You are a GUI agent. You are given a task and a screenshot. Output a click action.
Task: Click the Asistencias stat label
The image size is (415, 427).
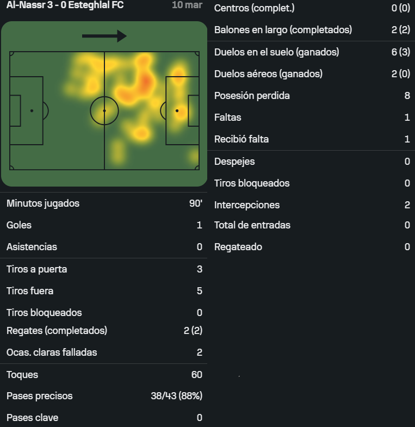tap(32, 247)
